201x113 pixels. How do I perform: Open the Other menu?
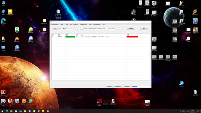pos(66,25)
